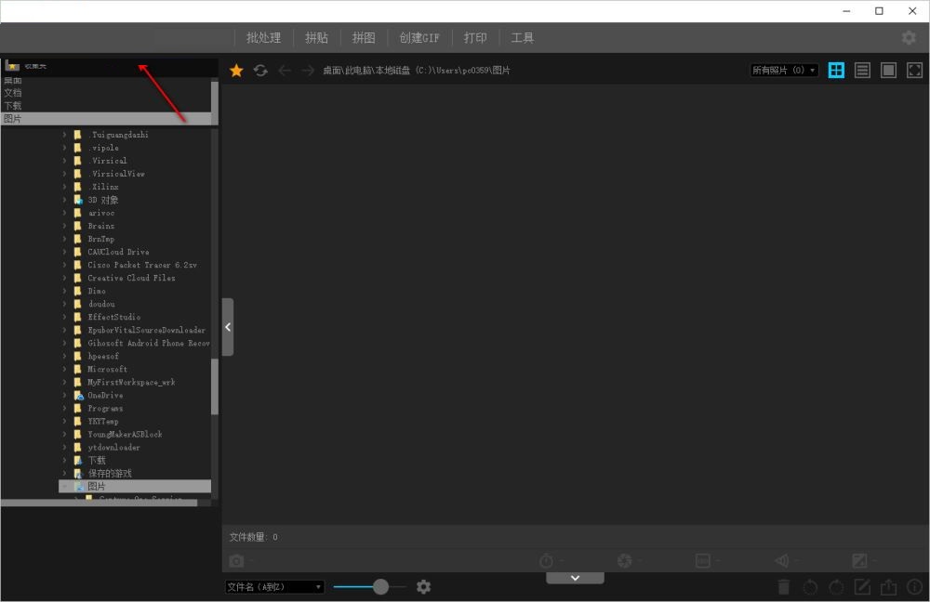Rotate photo clockwise
This screenshot has height=602, width=930.
click(836, 586)
